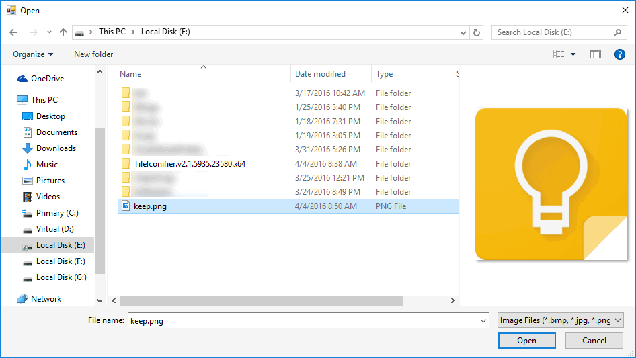Viewport: 636px width, 358px height.
Task: Click the Downloads blue arrow icon
Action: [27, 148]
